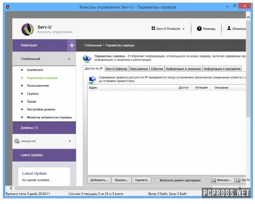Click the 'No update available.' text
Screen dimensions: 255x204
[36, 180]
